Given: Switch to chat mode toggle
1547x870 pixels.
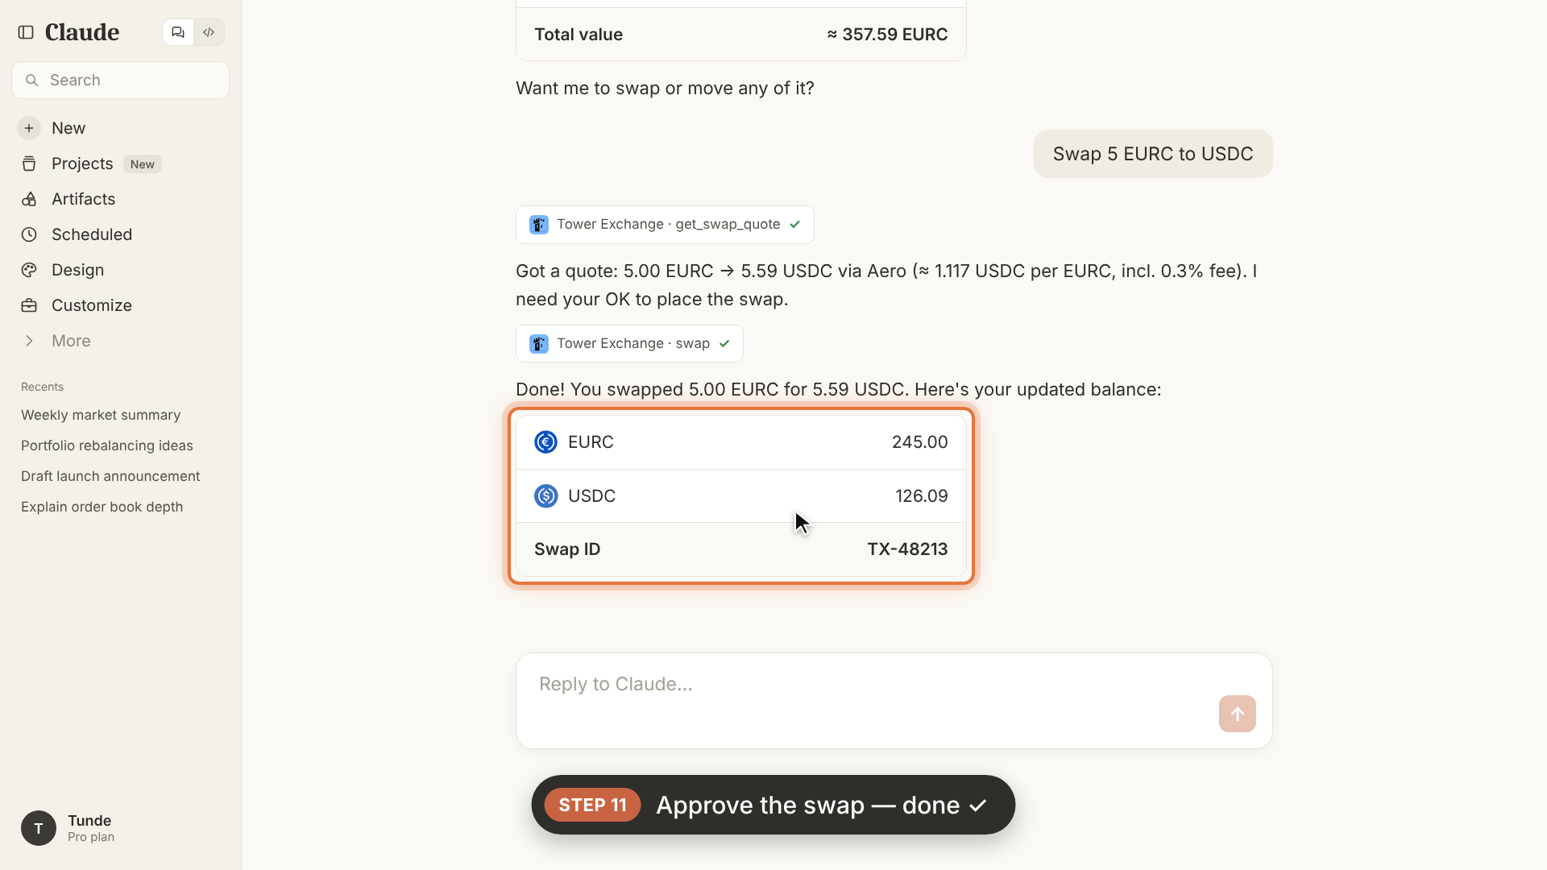Looking at the screenshot, I should coord(178,32).
